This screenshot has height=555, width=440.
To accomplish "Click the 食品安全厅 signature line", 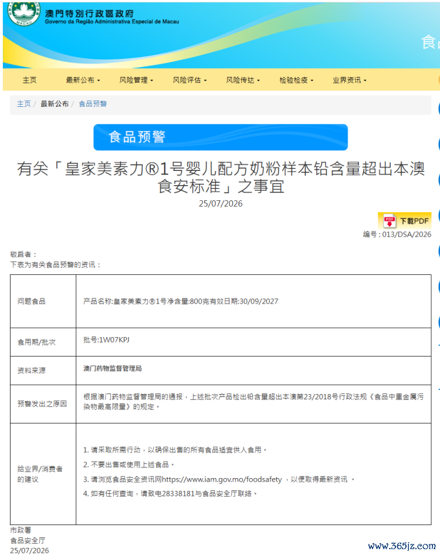I will click(x=28, y=540).
